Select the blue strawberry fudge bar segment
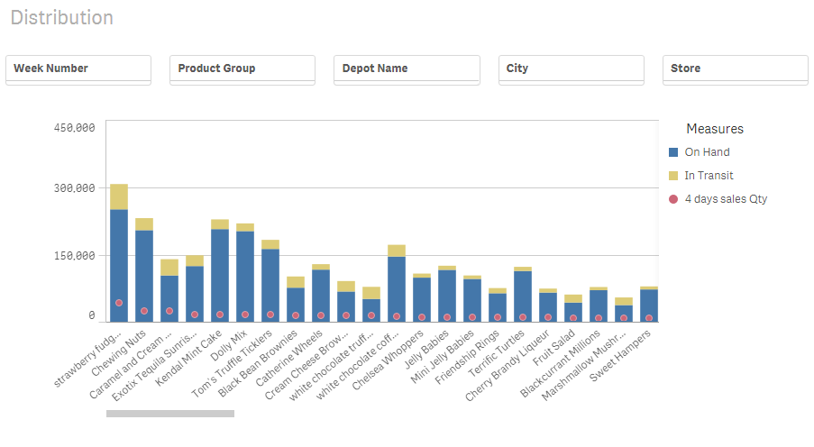 [119, 261]
